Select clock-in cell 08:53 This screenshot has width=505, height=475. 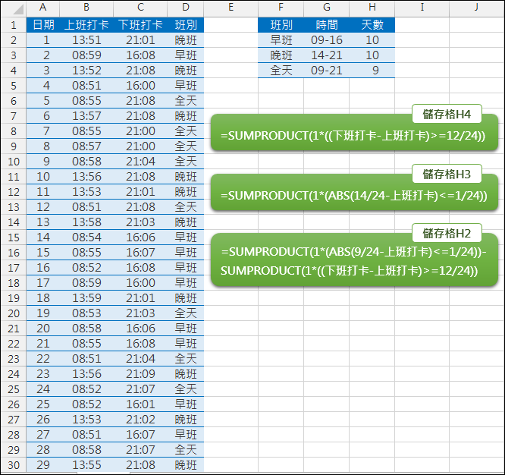coord(86,313)
